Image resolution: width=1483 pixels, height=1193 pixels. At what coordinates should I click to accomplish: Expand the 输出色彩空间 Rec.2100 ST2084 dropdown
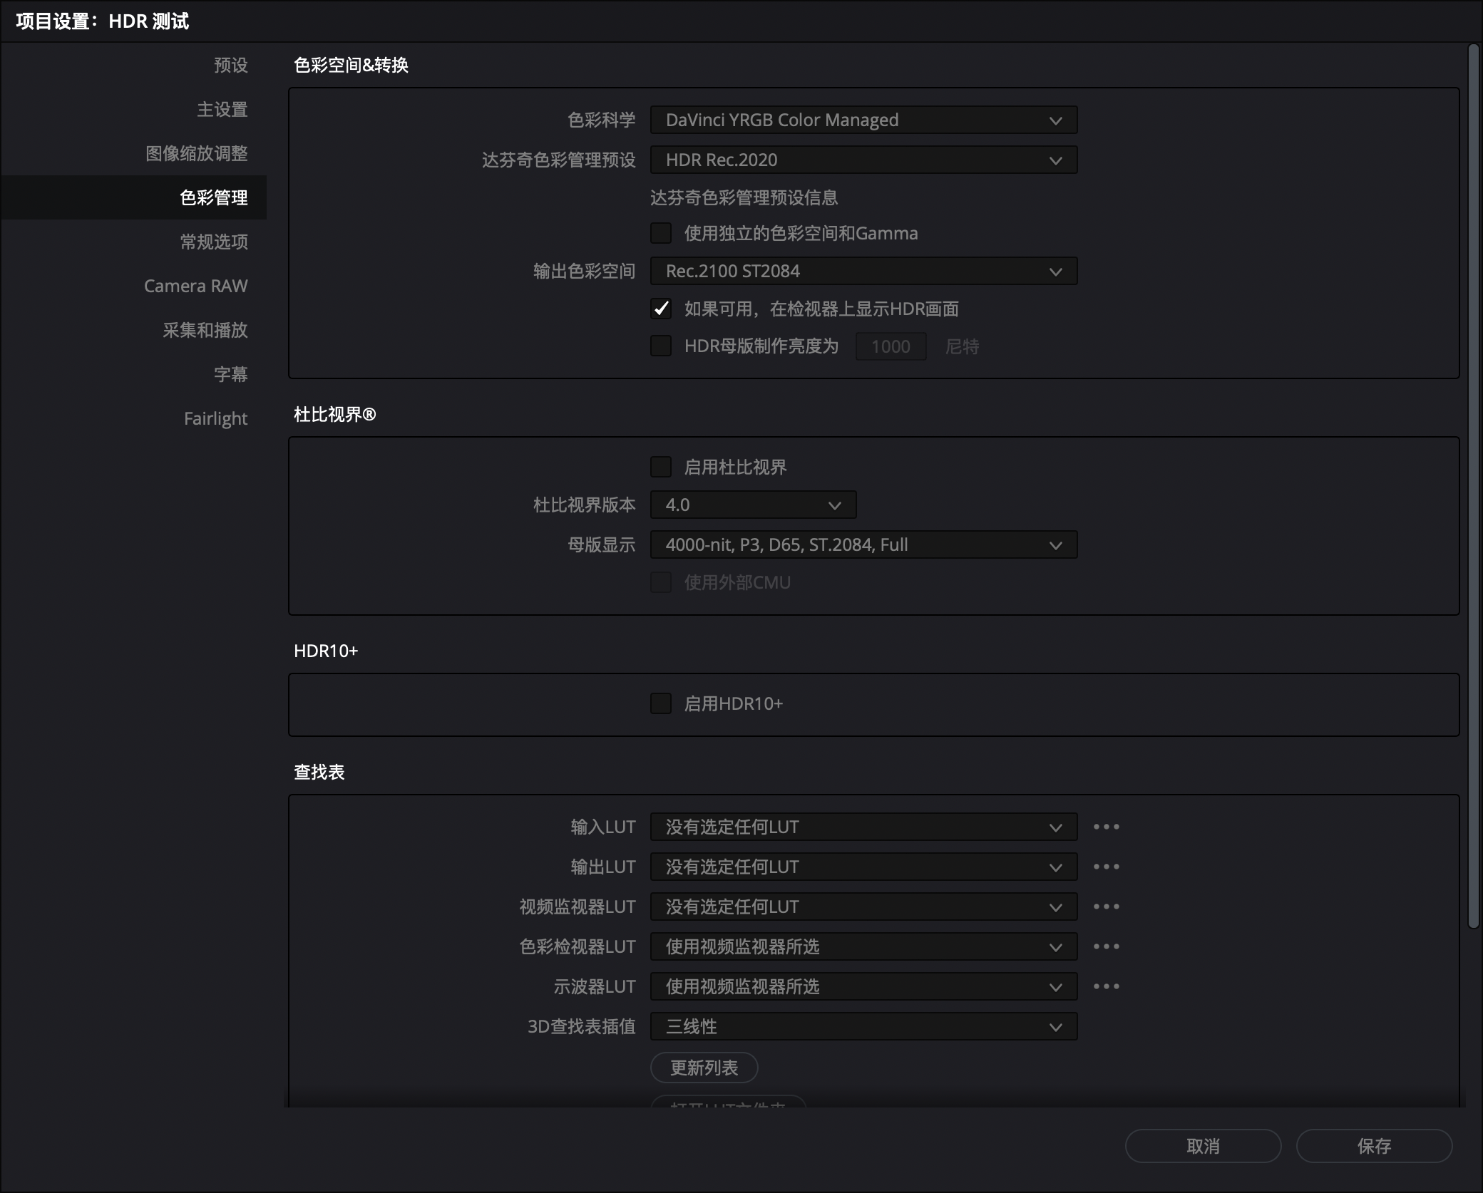click(x=863, y=271)
